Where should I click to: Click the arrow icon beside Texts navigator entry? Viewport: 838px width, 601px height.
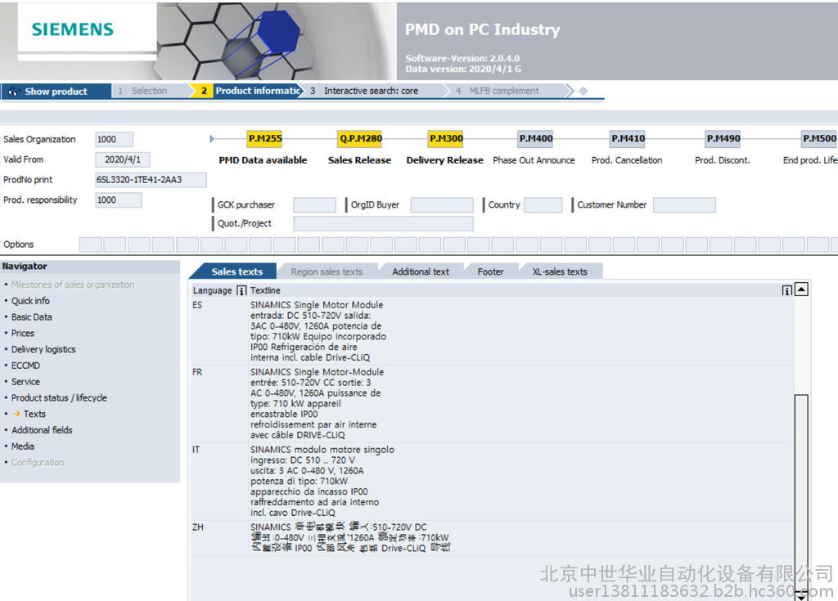pos(16,414)
